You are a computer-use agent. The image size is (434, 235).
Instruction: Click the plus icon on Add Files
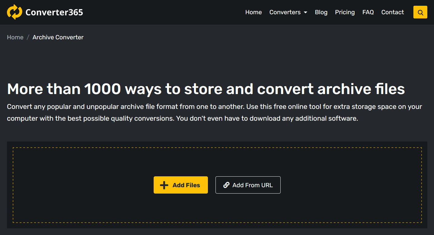(164, 185)
